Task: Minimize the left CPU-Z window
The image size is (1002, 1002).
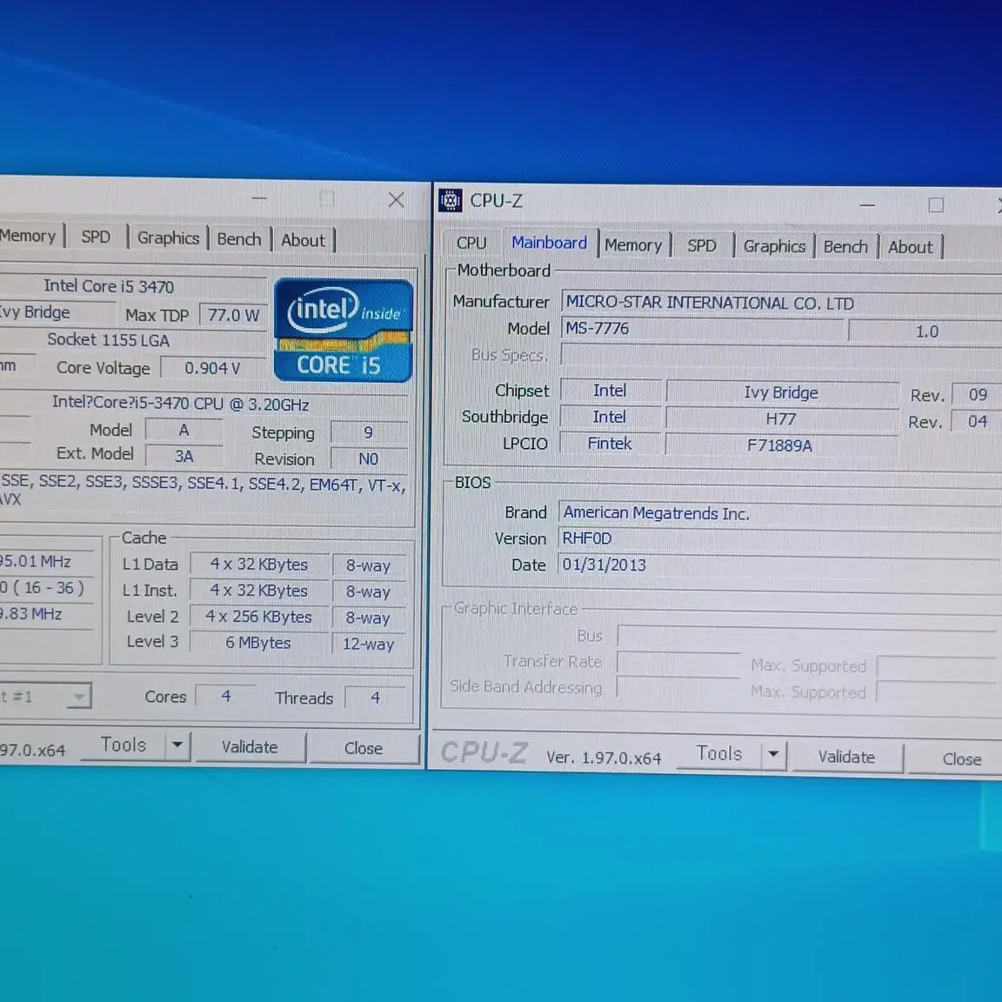Action: [259, 198]
